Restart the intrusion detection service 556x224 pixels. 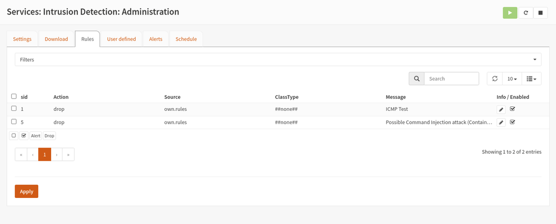[x=525, y=13]
